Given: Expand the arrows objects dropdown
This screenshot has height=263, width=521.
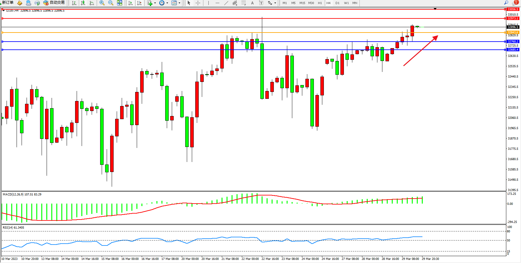Looking at the screenshot, I should click(x=275, y=3).
